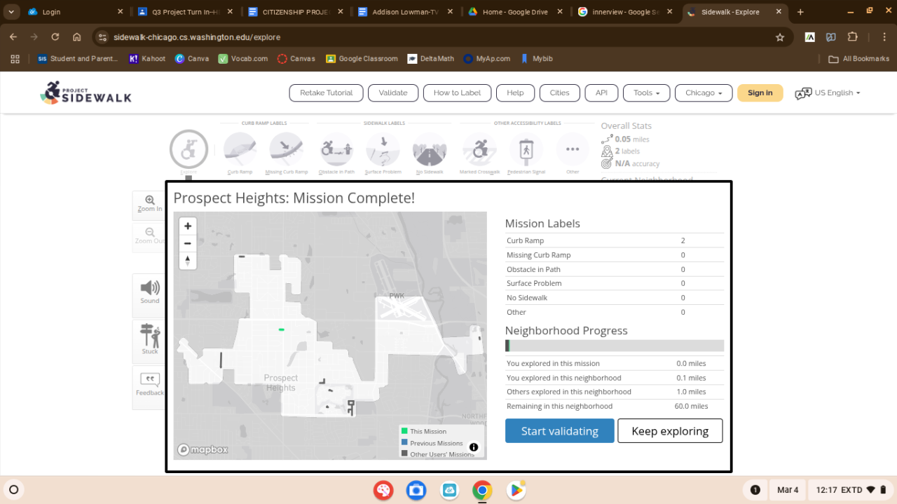The height and width of the screenshot is (504, 897).
Task: Reset map bearing with compass control
Action: 188,261
